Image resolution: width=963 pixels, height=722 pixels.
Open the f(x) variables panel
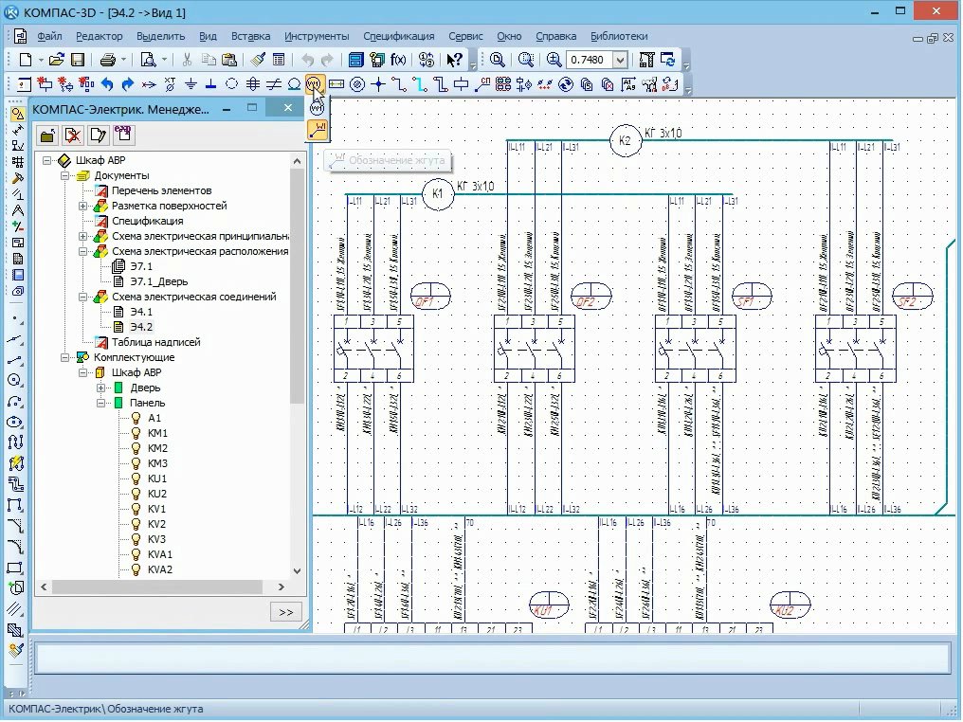point(398,60)
